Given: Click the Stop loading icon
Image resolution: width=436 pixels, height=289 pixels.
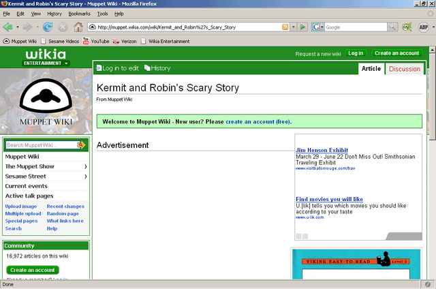Looking at the screenshot, I should tap(63, 27).
